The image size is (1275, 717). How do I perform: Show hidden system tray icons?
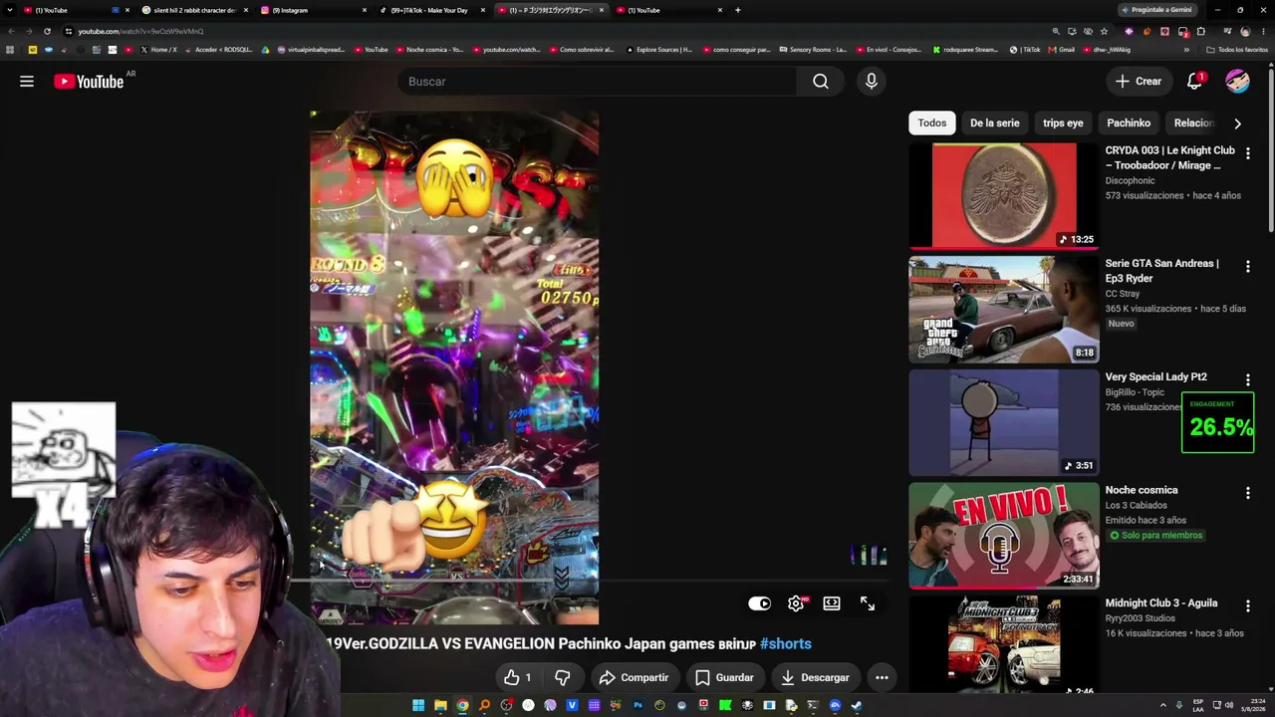(x=1163, y=706)
